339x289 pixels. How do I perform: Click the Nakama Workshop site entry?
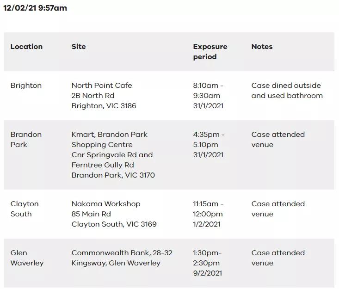coord(114,214)
